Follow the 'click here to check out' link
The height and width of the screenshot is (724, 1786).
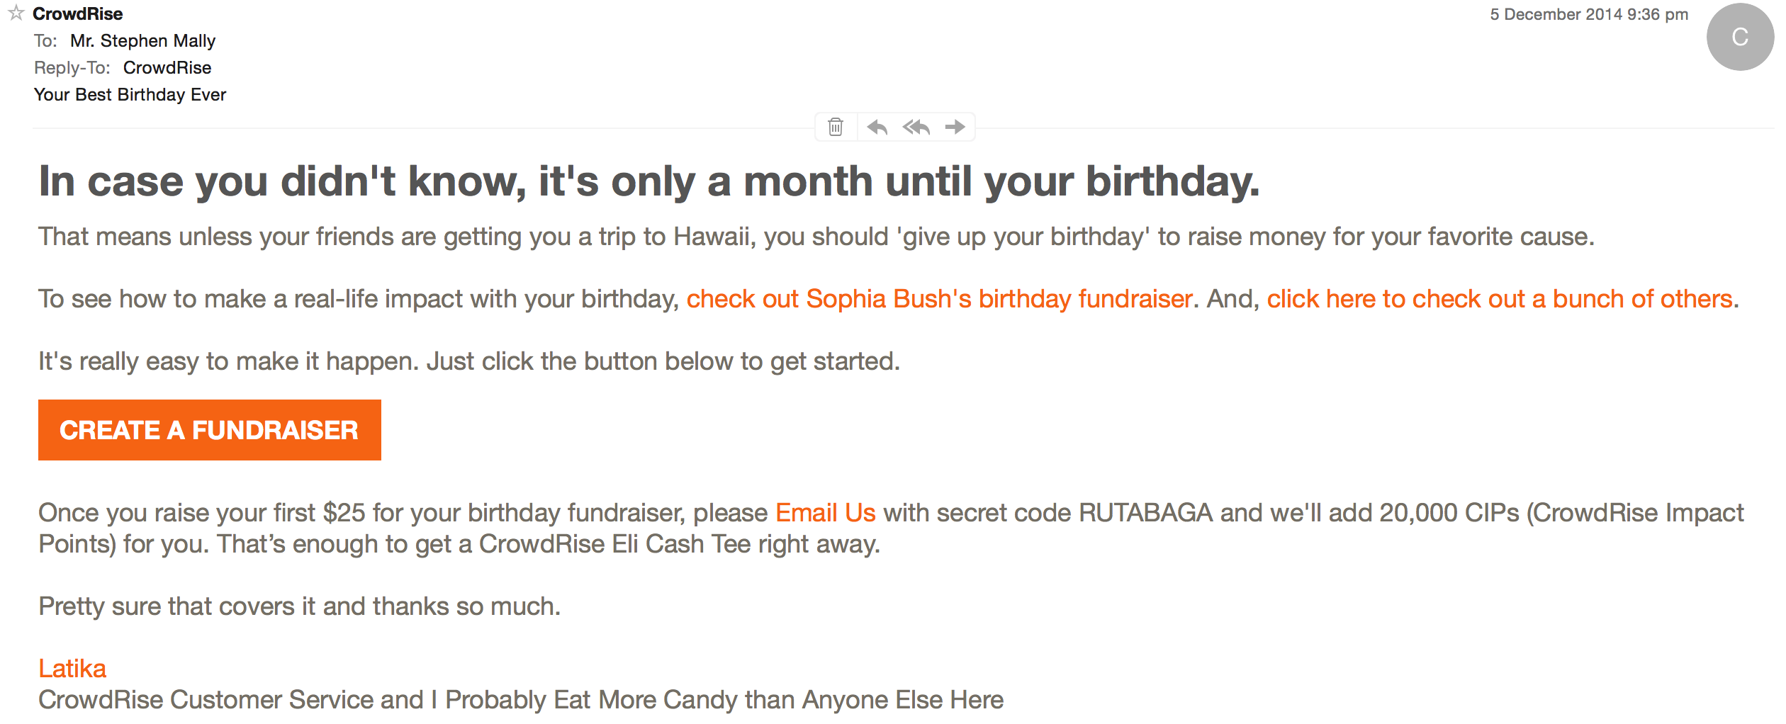tap(1500, 299)
